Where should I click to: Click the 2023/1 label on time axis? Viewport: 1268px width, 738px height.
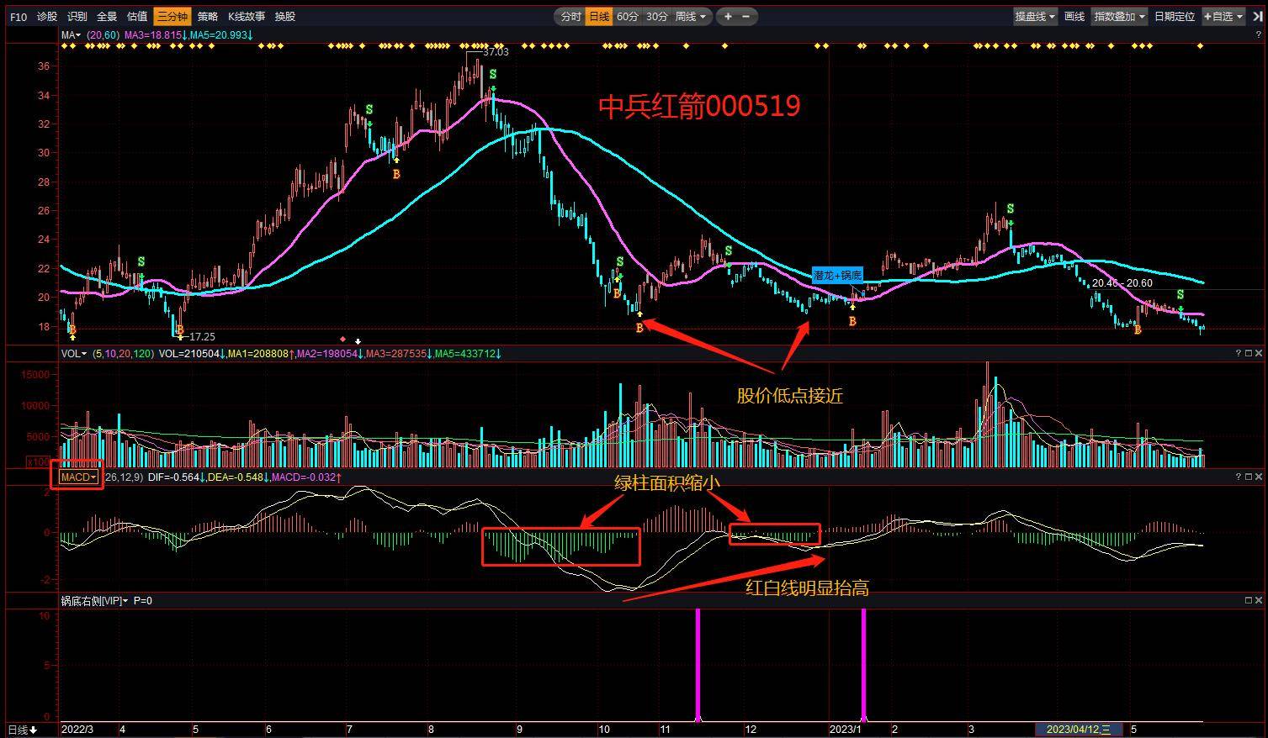pos(846,729)
